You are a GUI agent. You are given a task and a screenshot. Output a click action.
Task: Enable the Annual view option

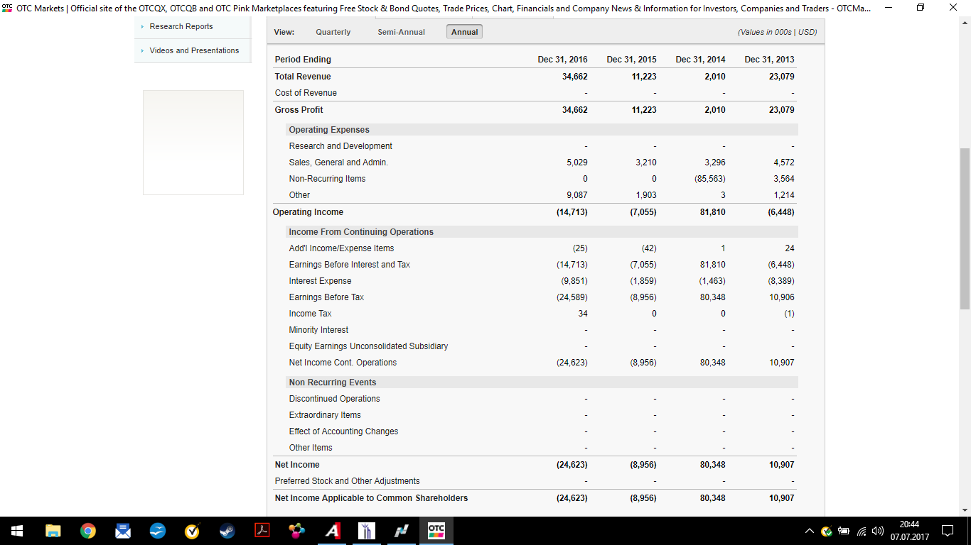[464, 31]
